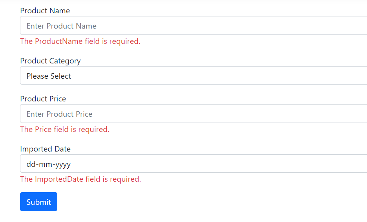Click the ImportedDate field is required error
Screen dimensions: 367x222
click(x=80, y=179)
